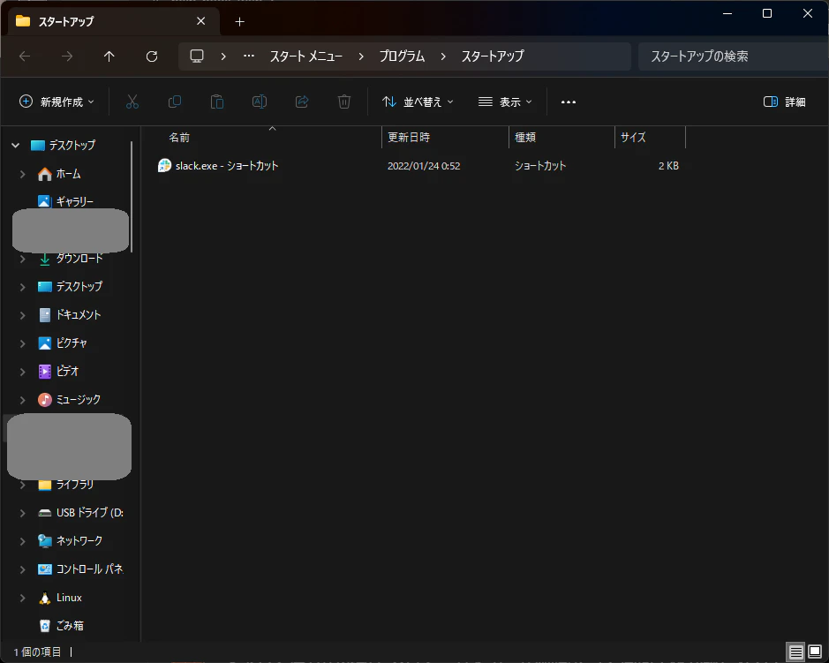The width and height of the screenshot is (829, 663).
Task: Click the PC monitor icon in address bar
Action: 197,56
